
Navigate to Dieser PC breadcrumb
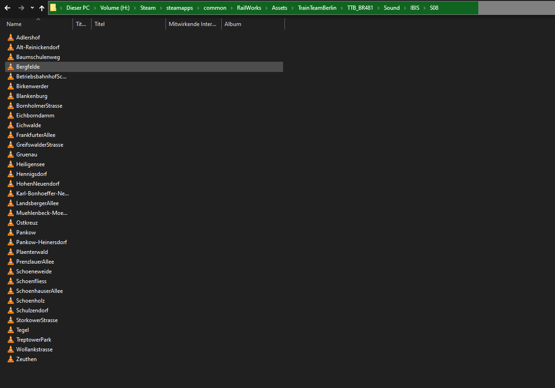78,8
